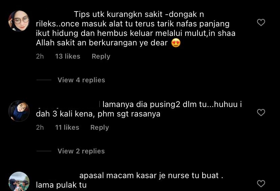Reply to the comment with 13 likes
Viewport: 280px width, 191px height.
101,57
